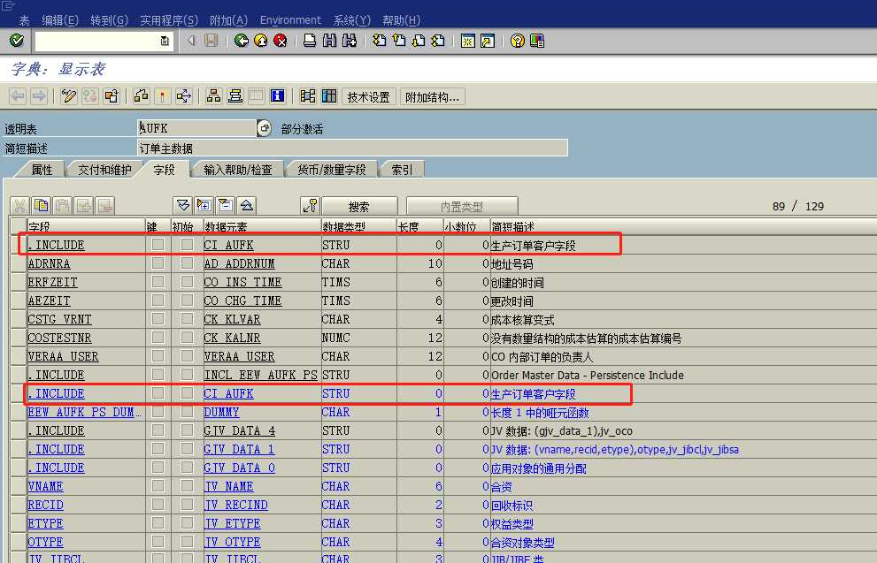Click the Display Object List hierarchy icon
877x563 pixels.
point(213,96)
